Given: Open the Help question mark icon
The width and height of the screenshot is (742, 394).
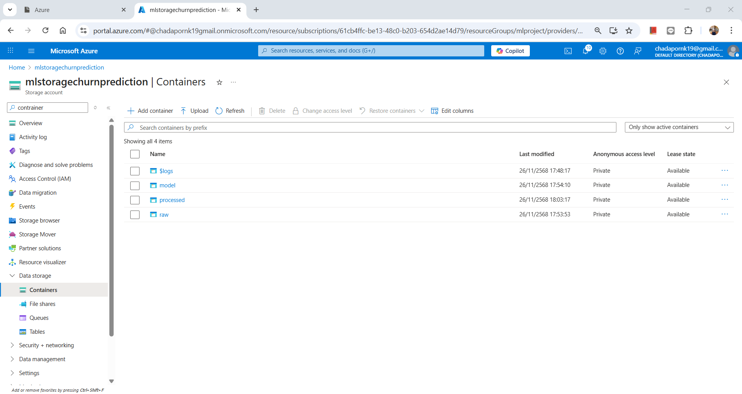Looking at the screenshot, I should 620,51.
